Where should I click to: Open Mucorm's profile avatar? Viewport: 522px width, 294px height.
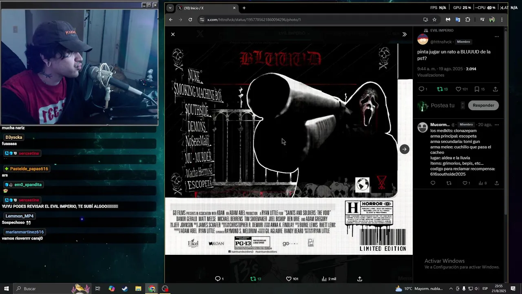coord(423,127)
